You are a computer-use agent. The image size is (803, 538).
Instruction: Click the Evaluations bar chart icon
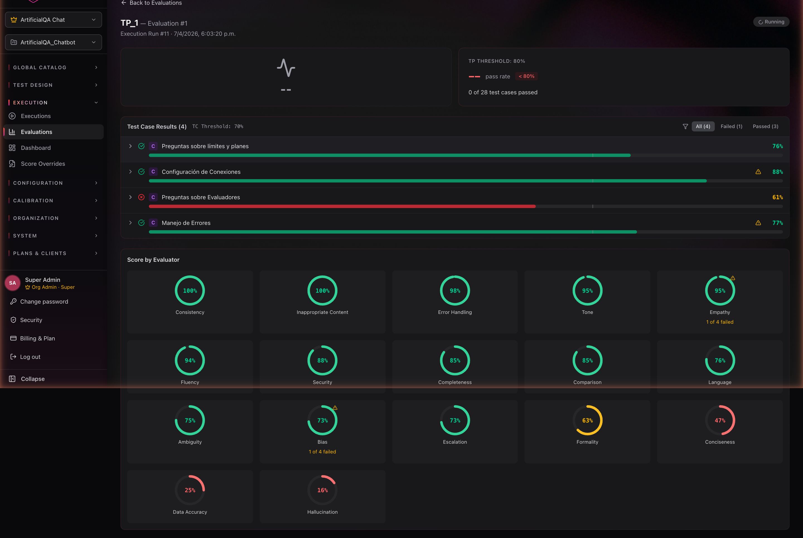(x=12, y=132)
